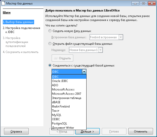Click step '4. Сохранить и выполнить'
Viewport: 157px width, 137px height.
point(21,52)
